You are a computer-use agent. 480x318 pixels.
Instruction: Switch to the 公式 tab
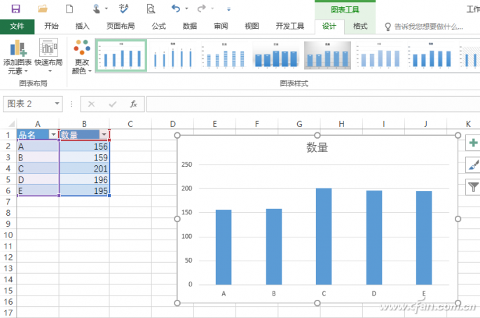point(159,27)
